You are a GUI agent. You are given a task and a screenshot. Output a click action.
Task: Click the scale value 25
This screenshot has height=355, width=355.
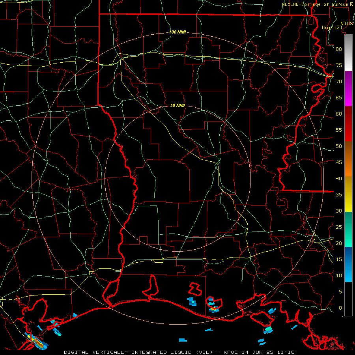(339, 227)
